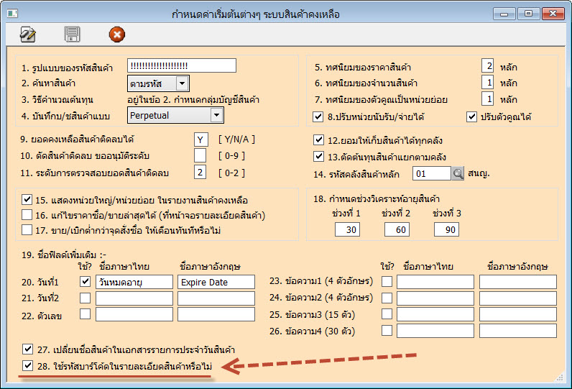This screenshot has height=389, width=572.
Task: Enable the ใช้? checkbox for 26. ข้อความ4
Action: pos(387,331)
